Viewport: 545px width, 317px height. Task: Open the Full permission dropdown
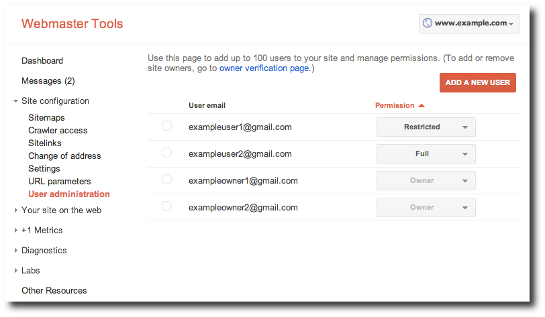(426, 153)
